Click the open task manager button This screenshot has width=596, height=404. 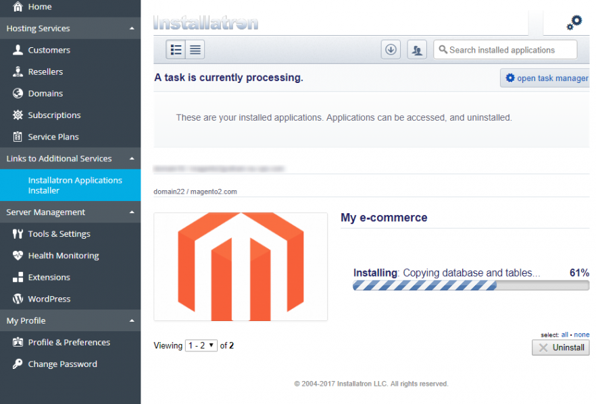545,78
